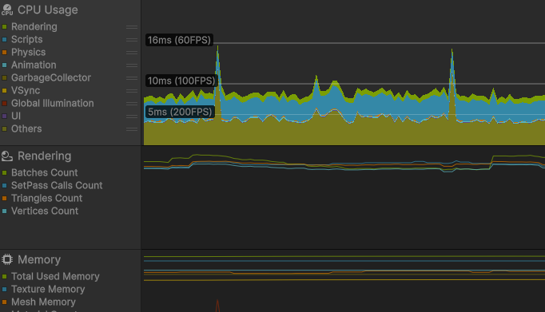This screenshot has width=545, height=312.
Task: Click the Global Illumination label
Action: coord(52,103)
